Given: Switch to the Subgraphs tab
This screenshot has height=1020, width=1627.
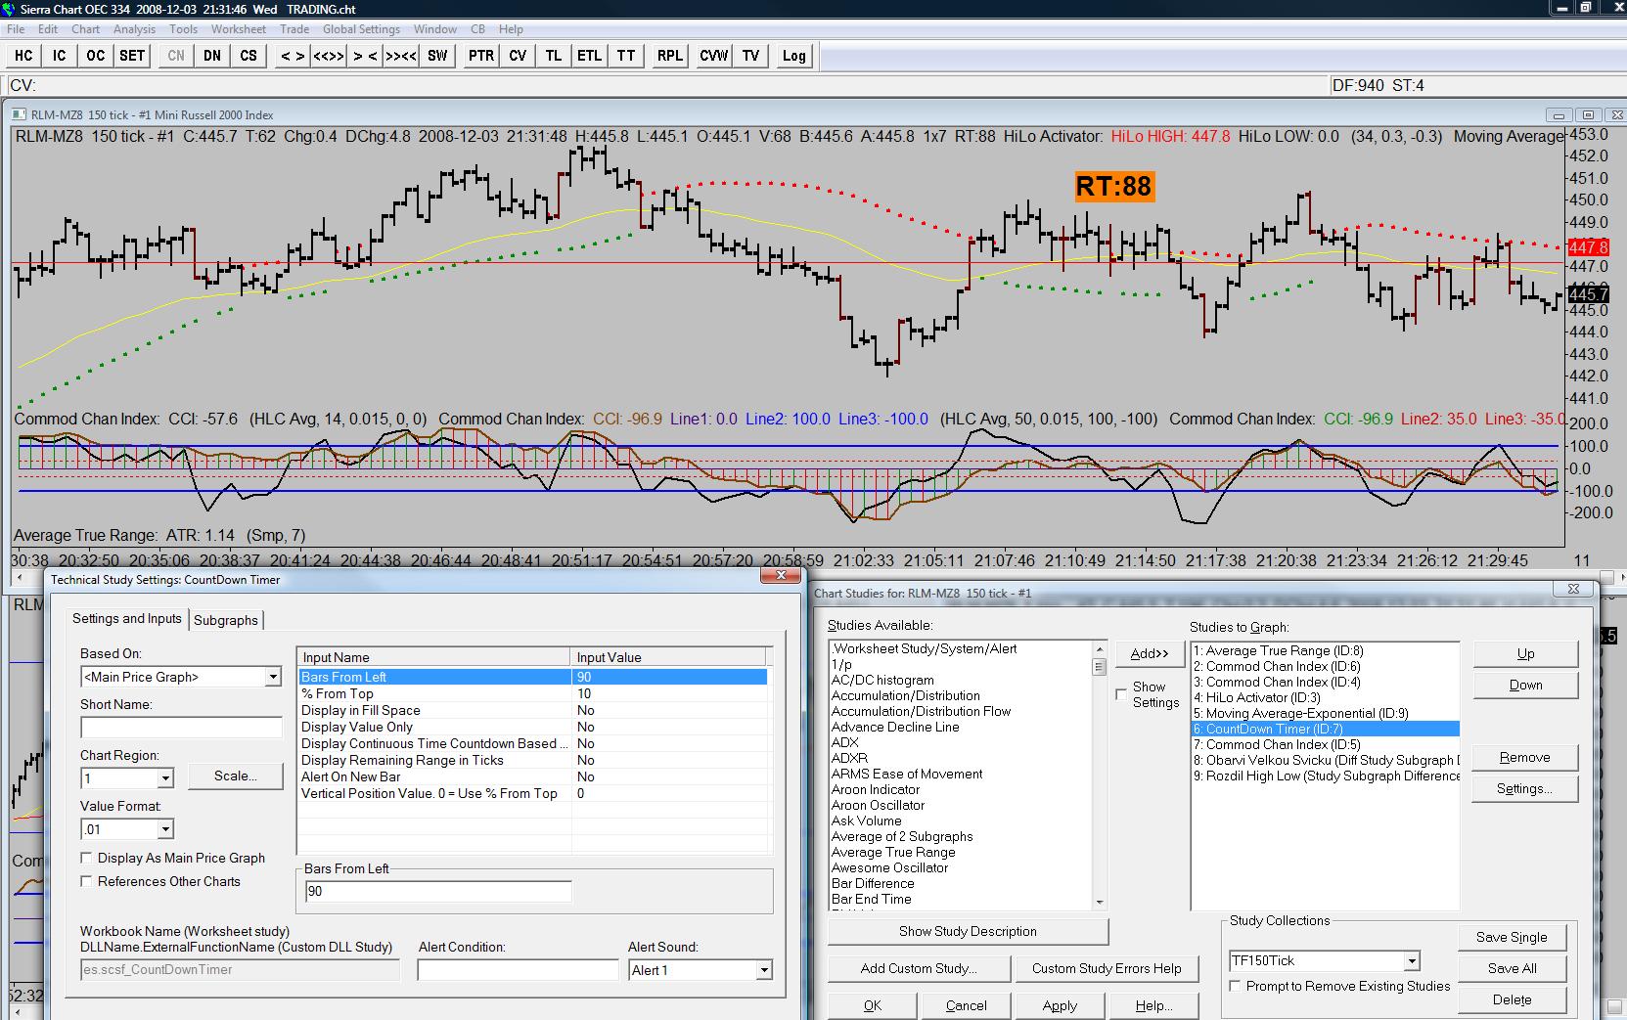Looking at the screenshot, I should pyautogui.click(x=226, y=620).
